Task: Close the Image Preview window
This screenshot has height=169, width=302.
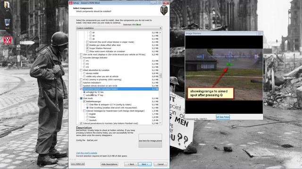Action: click(x=260, y=33)
